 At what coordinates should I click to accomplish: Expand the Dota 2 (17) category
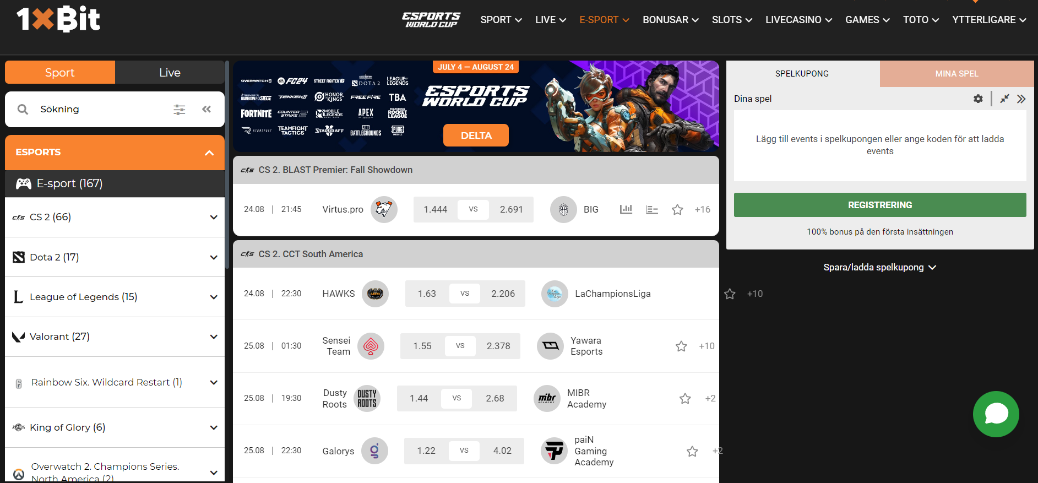click(x=115, y=257)
